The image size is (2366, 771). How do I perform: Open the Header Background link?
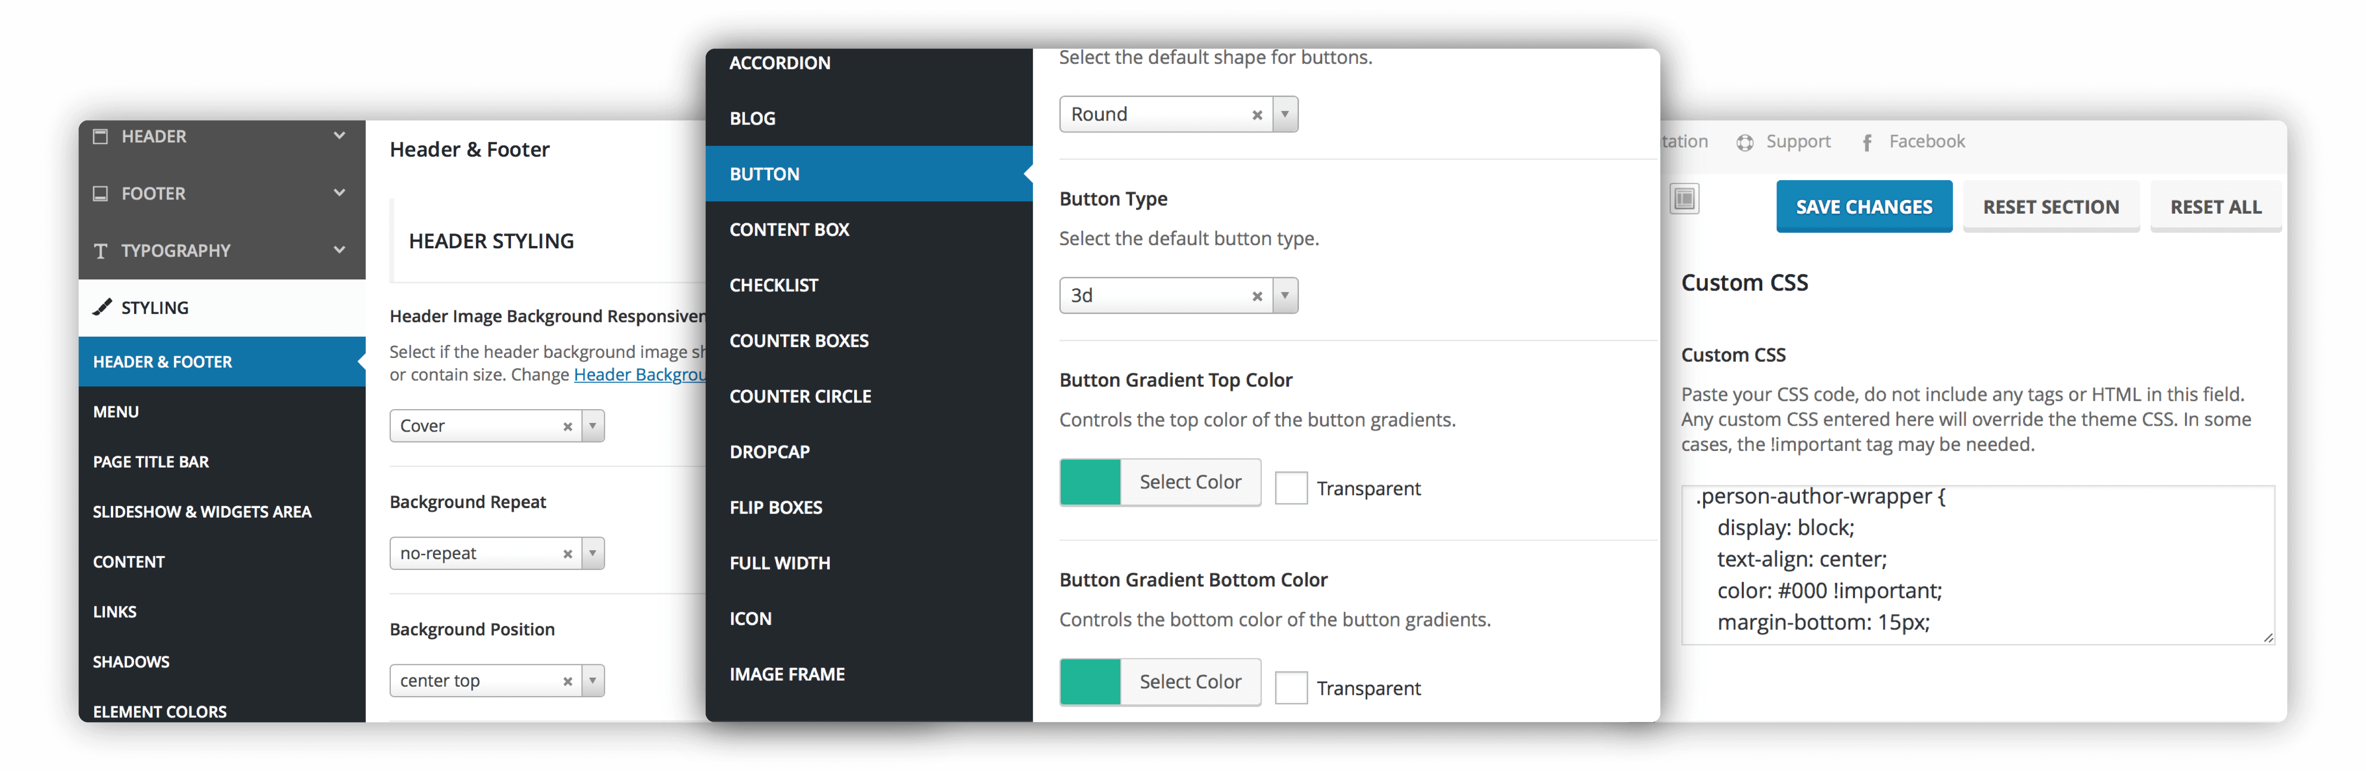point(639,374)
